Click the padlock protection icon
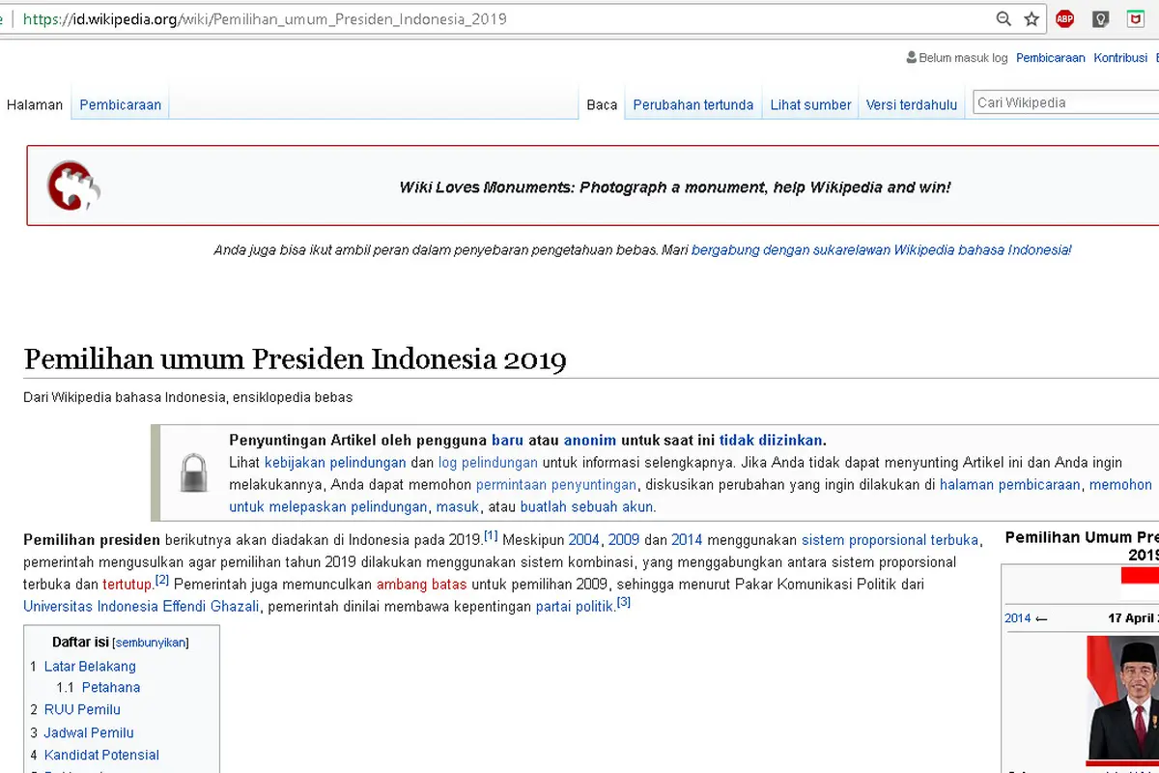The height and width of the screenshot is (773, 1159). tap(195, 473)
